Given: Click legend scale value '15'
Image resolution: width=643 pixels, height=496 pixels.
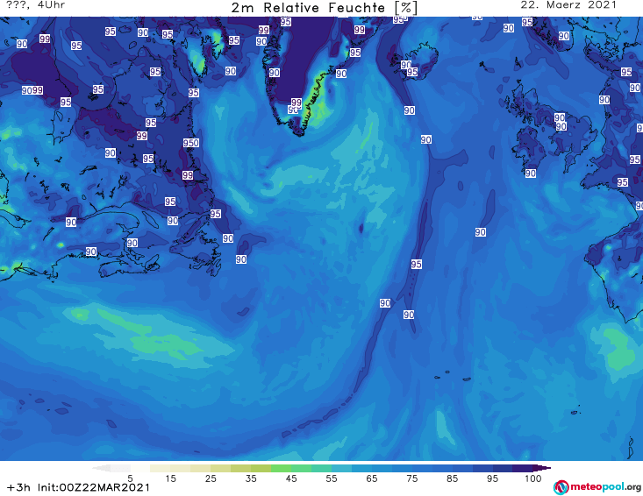Looking at the screenshot, I should tap(170, 478).
